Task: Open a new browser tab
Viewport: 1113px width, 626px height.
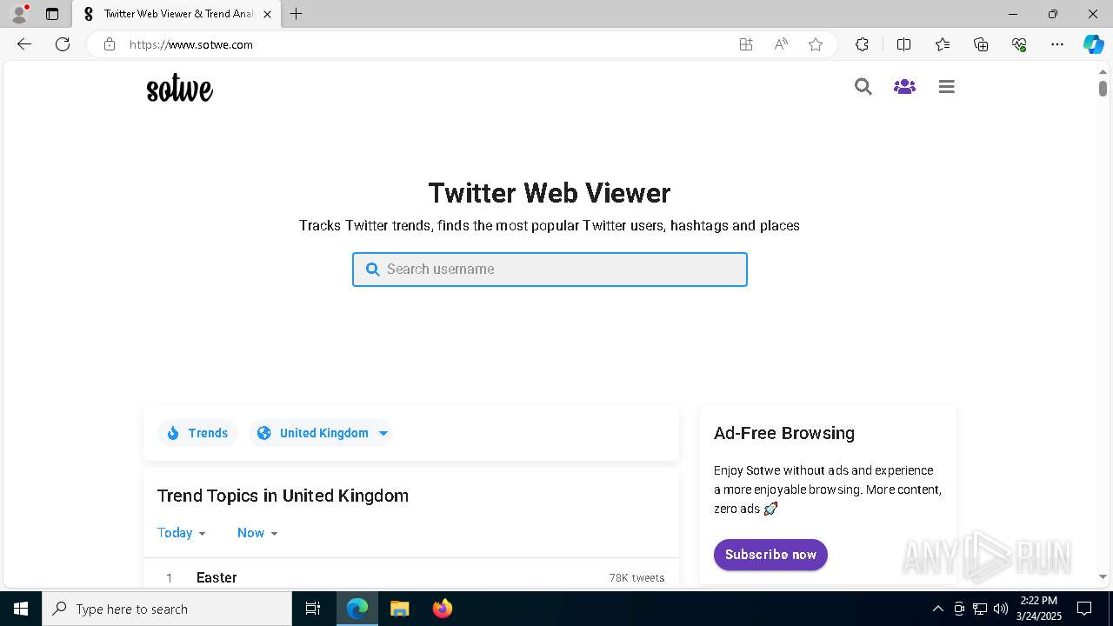Action: pos(297,14)
